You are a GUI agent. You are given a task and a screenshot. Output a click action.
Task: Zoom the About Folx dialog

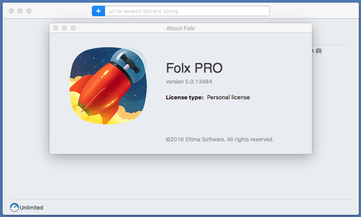click(73, 28)
